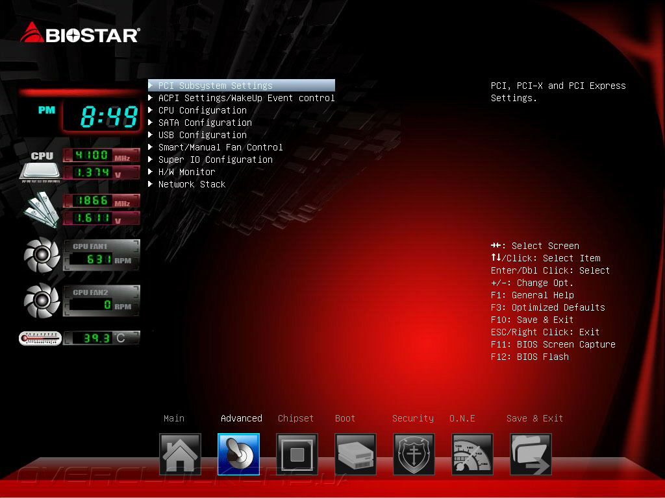
Task: Click the CPU FAN1 fan icon
Action: pos(42,255)
